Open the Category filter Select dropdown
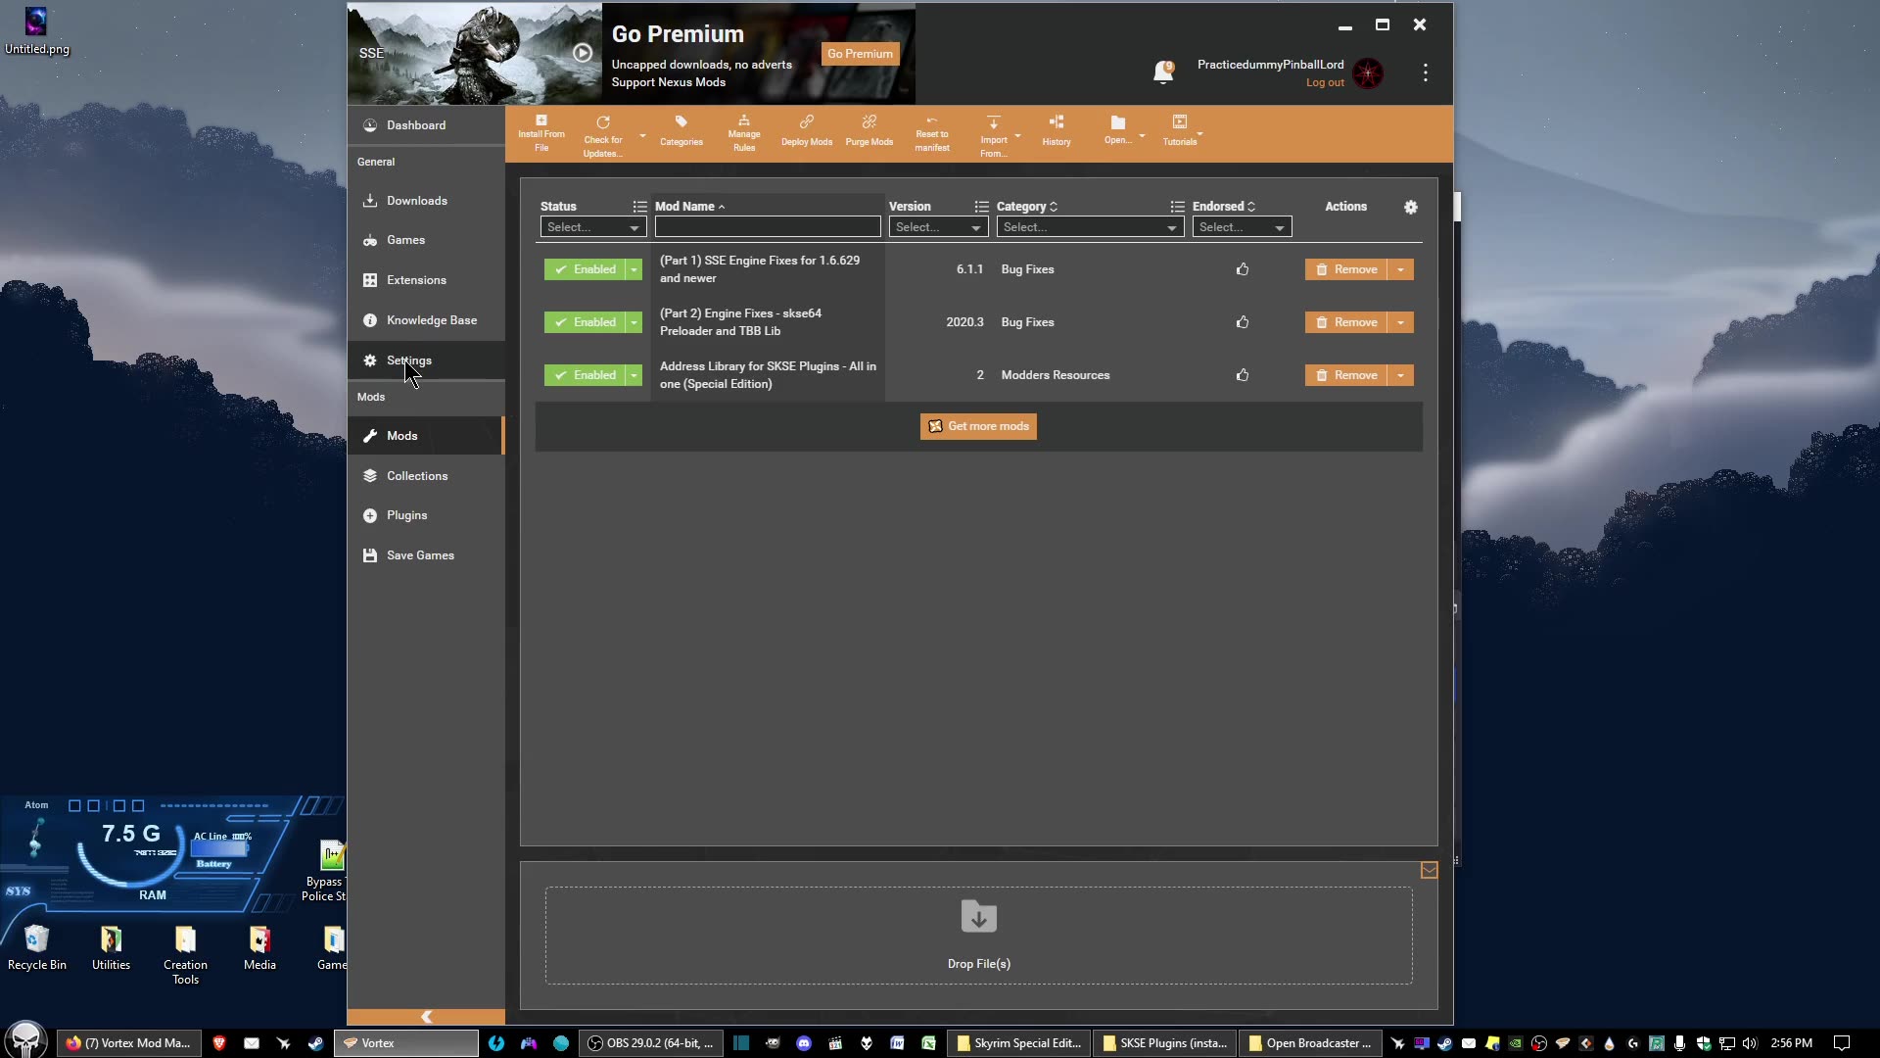Image resolution: width=1880 pixels, height=1058 pixels. tap(1089, 226)
